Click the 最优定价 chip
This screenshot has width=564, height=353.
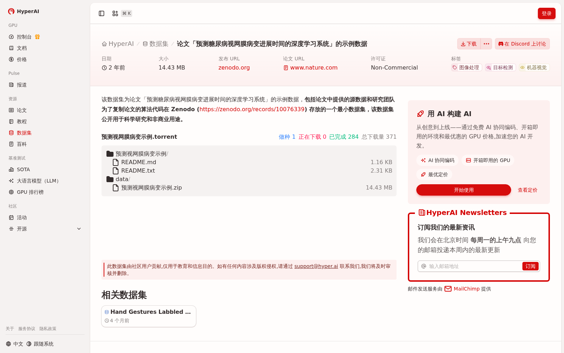pos(434,174)
